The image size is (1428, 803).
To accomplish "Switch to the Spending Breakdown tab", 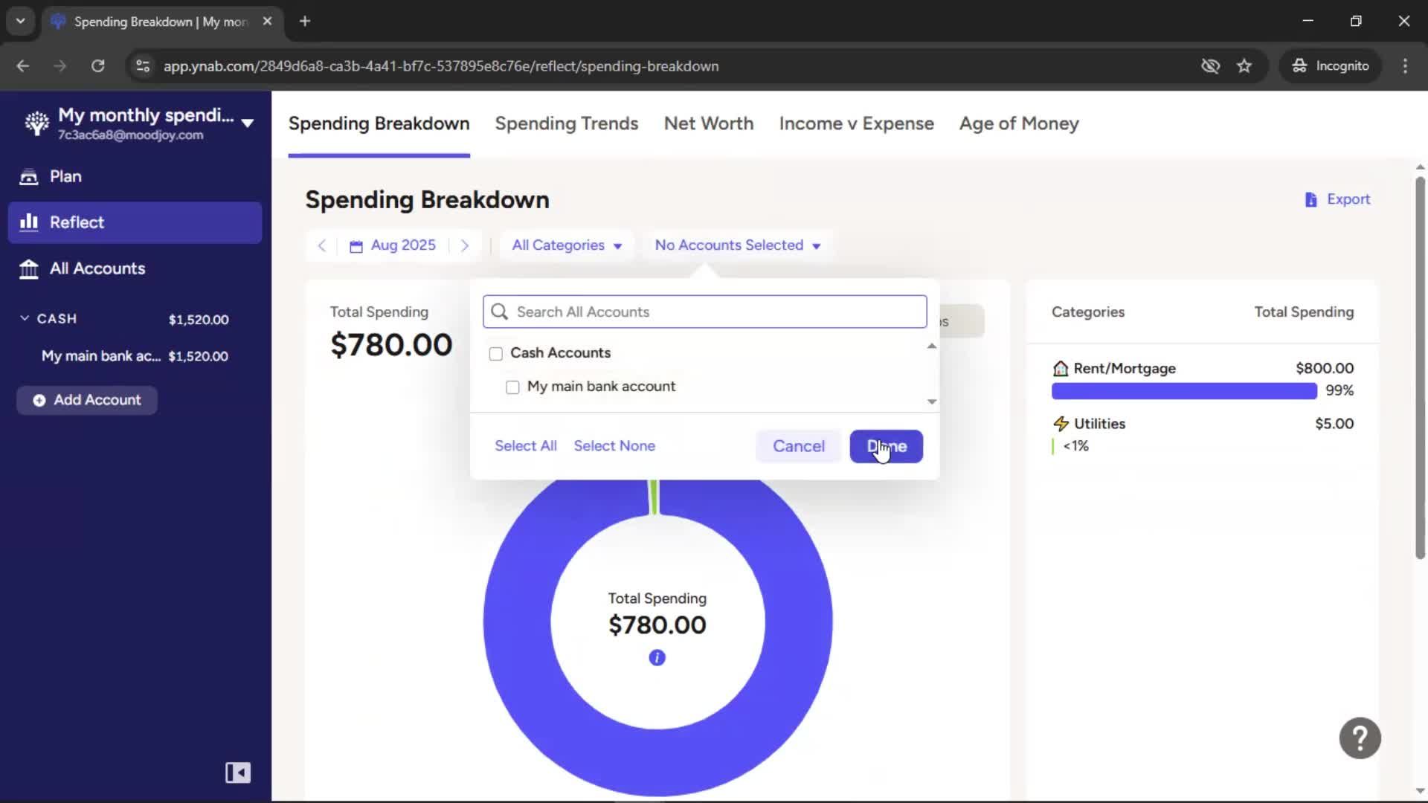I will [379, 123].
